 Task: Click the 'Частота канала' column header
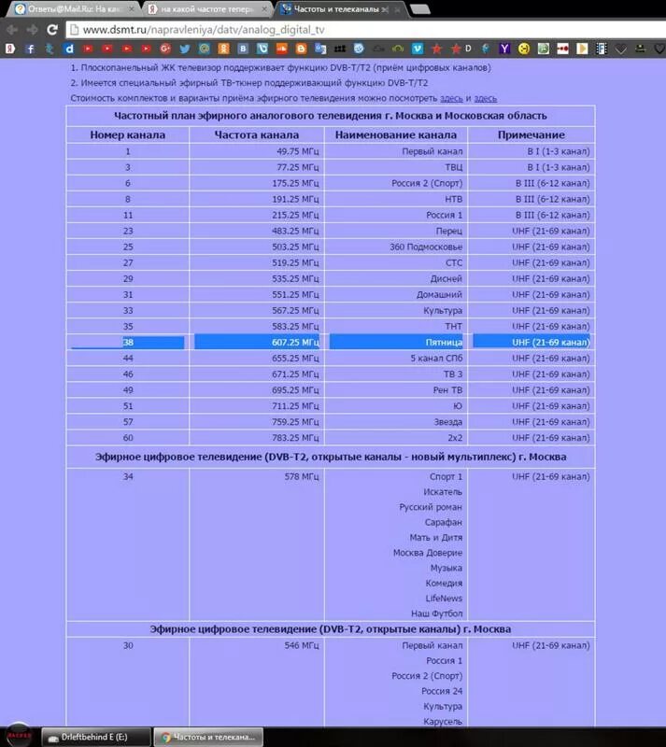point(257,134)
